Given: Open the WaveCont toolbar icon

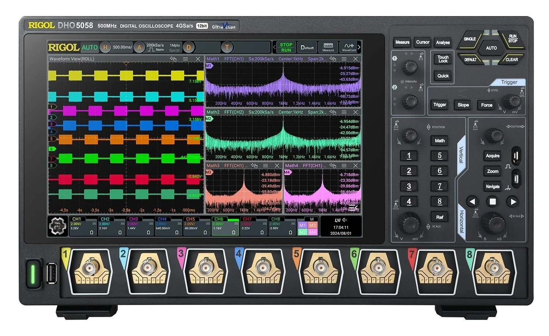Looking at the screenshot, I should click(x=349, y=47).
